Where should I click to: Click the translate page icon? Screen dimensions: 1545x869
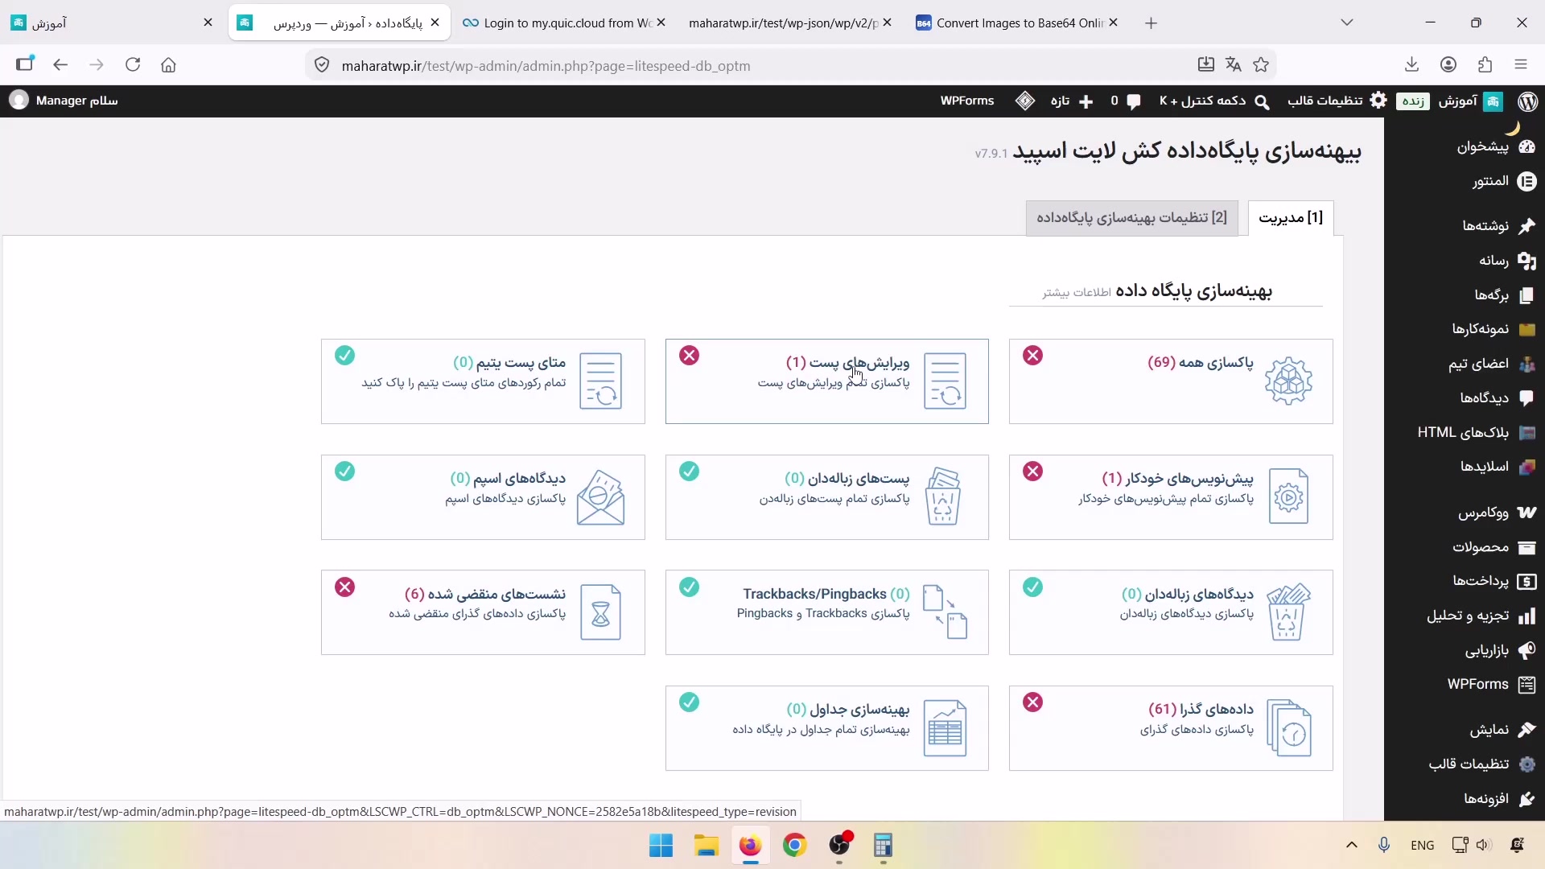click(x=1233, y=65)
